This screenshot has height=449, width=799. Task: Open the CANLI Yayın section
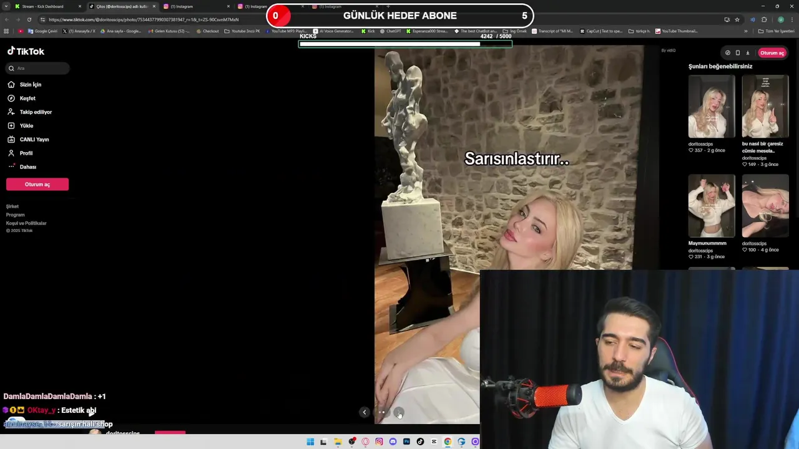point(28,139)
